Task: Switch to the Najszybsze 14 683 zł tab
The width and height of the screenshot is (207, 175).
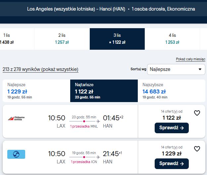Action: (x=172, y=91)
